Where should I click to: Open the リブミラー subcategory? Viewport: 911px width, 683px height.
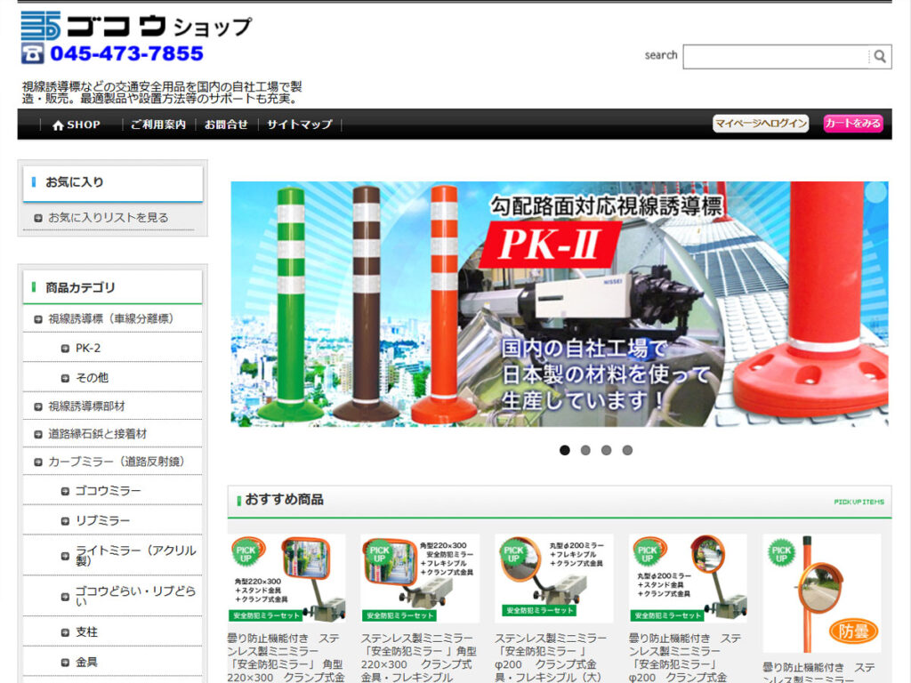click(102, 520)
